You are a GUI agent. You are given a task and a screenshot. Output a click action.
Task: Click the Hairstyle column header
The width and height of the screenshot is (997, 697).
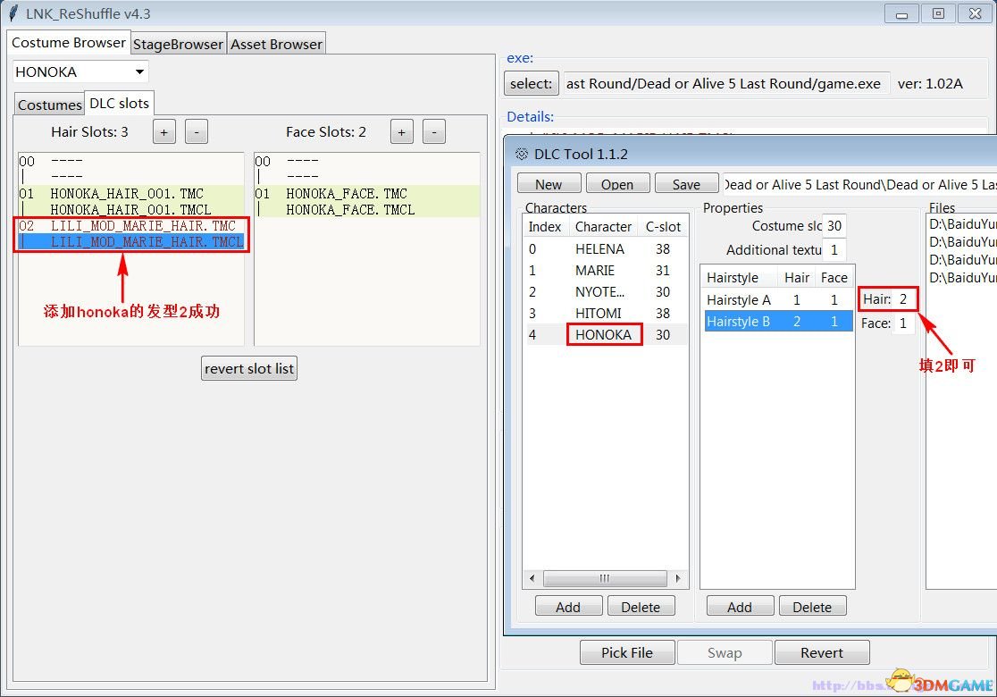(x=740, y=278)
